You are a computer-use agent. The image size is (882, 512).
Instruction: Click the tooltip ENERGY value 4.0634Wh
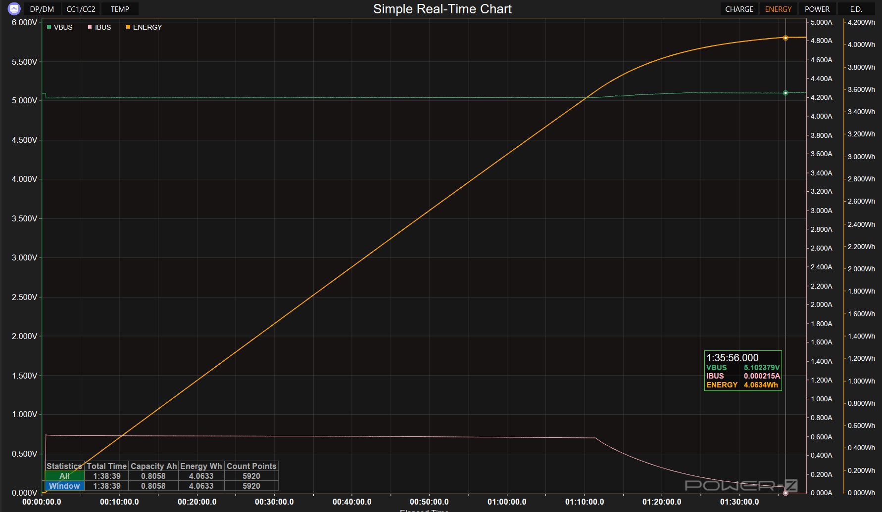click(761, 385)
